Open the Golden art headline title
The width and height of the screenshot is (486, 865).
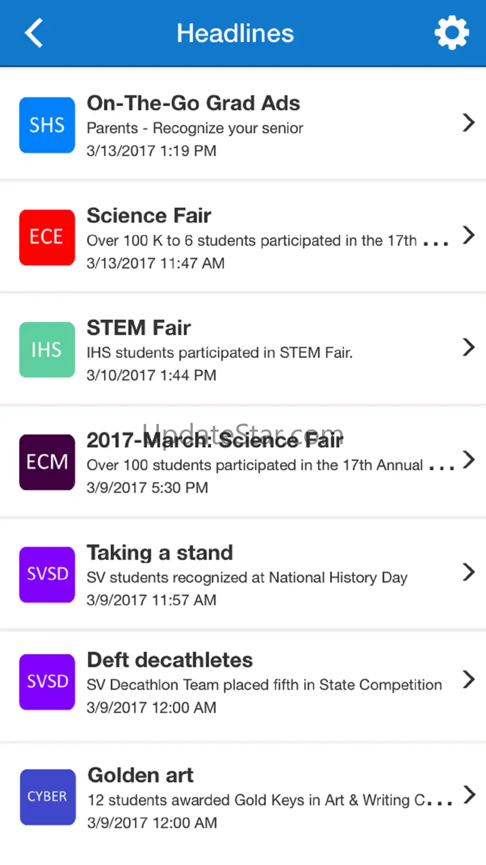[140, 775]
